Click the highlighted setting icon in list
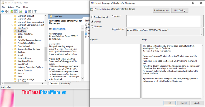 coord(86,34)
